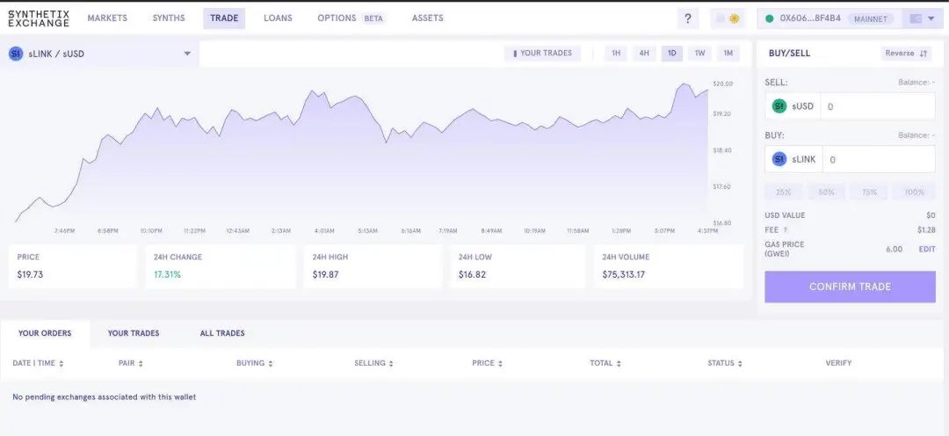Select the 1D chart timeframe
The width and height of the screenshot is (949, 436).
click(672, 54)
